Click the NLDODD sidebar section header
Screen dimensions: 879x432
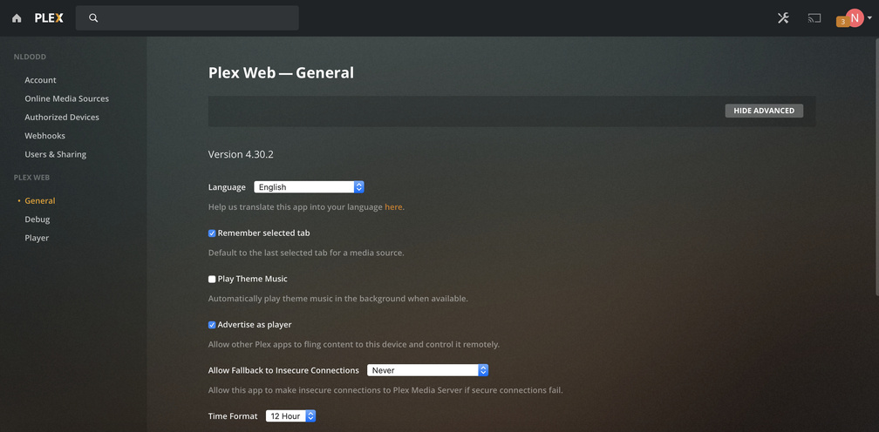click(x=30, y=57)
